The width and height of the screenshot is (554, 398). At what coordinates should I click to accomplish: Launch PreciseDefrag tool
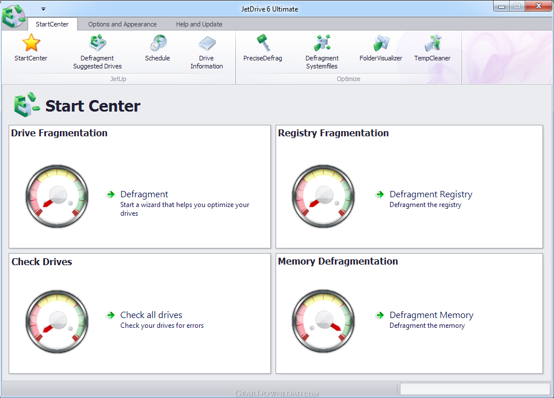pos(263,48)
